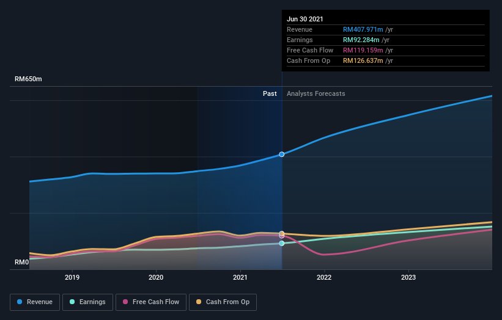Click the RM119.159m free cash flow value
Image resolution: width=502 pixels, height=320 pixels.
[x=363, y=50]
